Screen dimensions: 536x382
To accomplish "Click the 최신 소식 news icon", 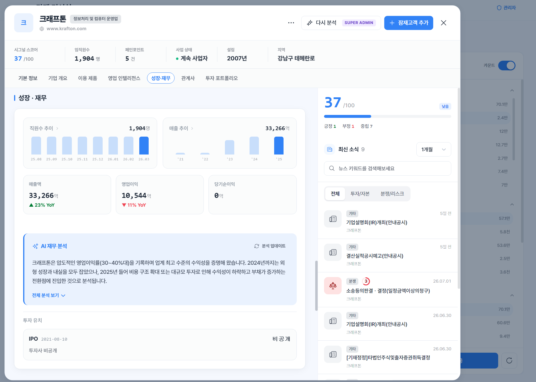I will click(330, 150).
